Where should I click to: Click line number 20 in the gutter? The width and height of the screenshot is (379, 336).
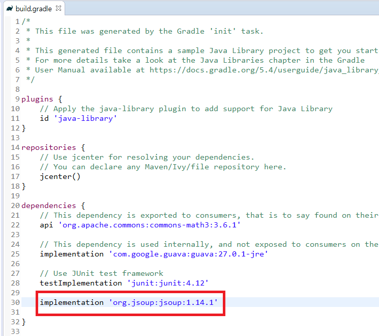pos(15,205)
